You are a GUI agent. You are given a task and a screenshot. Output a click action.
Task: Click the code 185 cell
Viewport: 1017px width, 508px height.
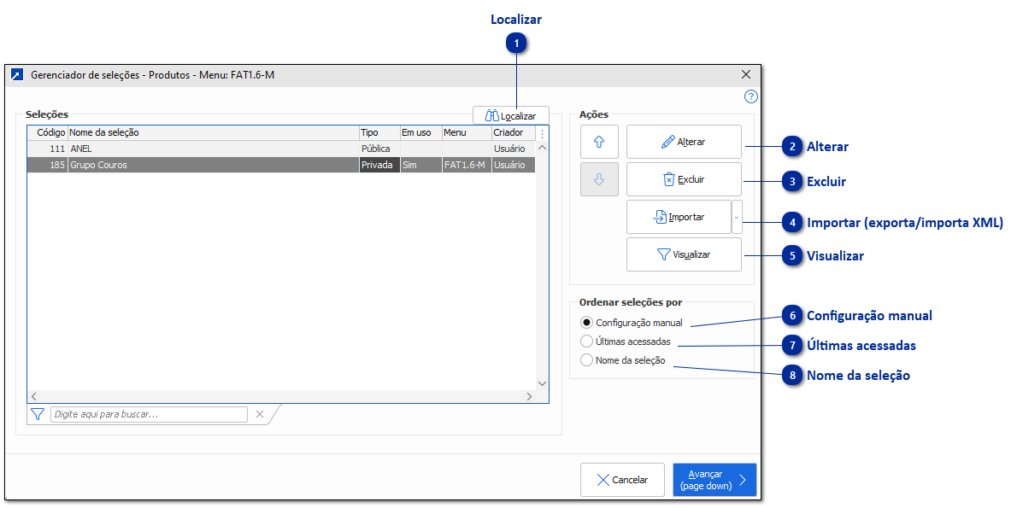click(x=47, y=165)
